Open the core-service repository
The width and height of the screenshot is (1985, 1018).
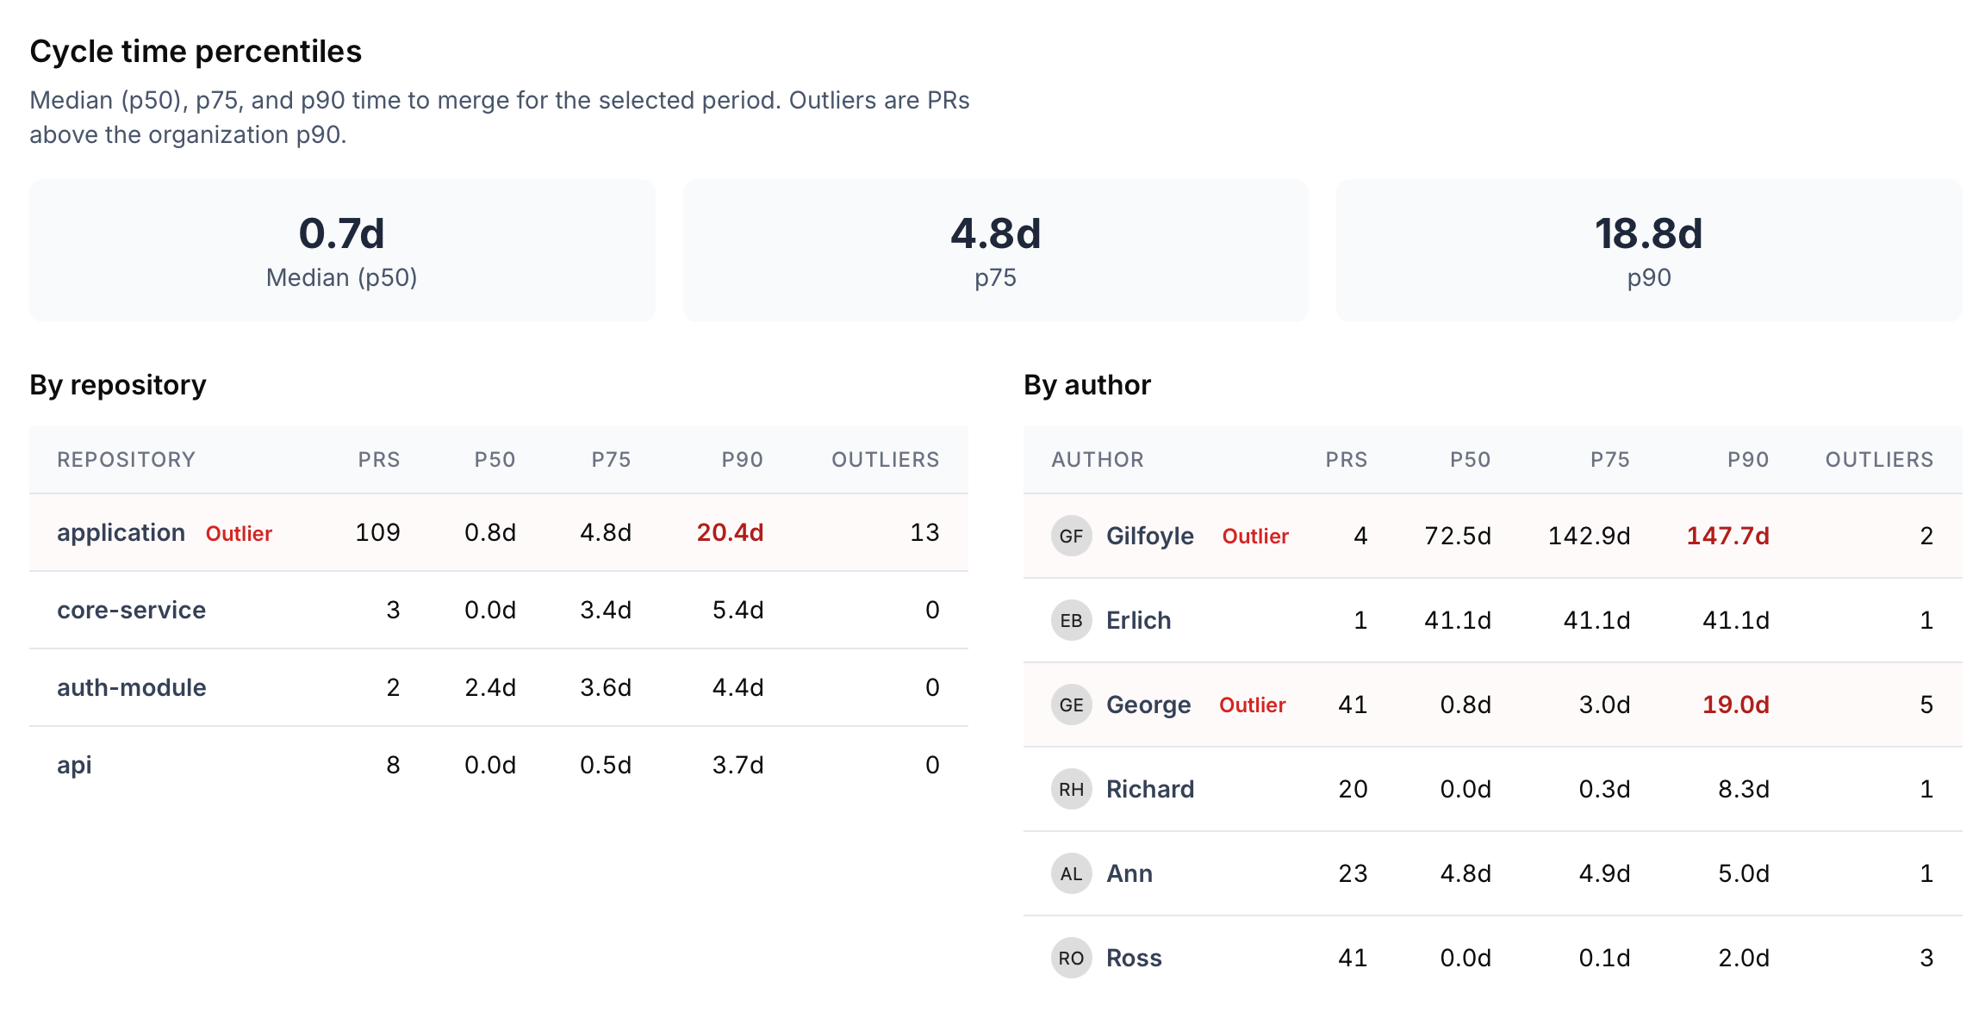click(131, 610)
